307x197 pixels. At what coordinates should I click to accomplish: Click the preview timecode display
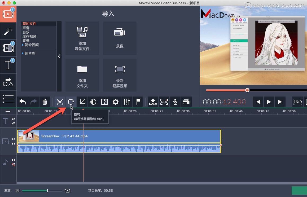pos(224,102)
